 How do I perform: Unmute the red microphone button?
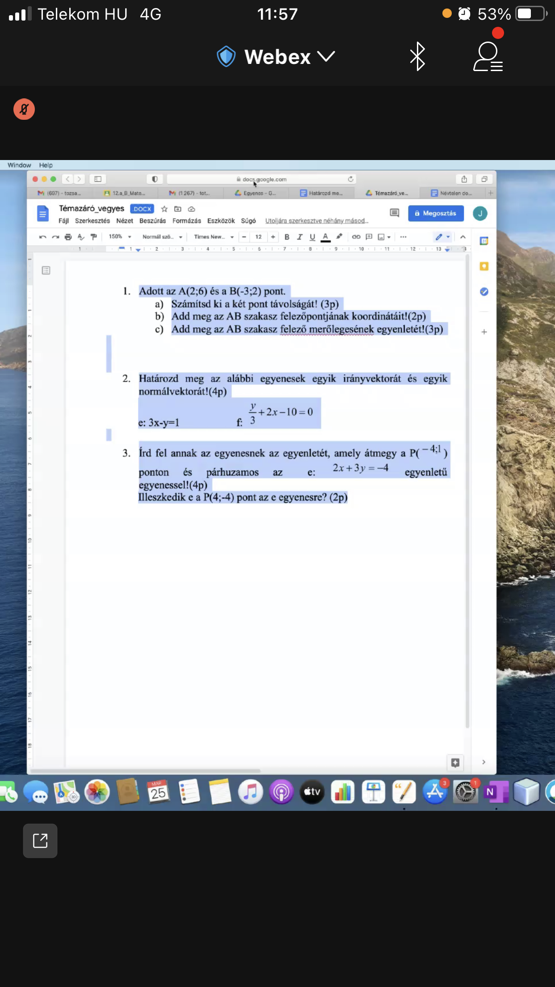24,109
